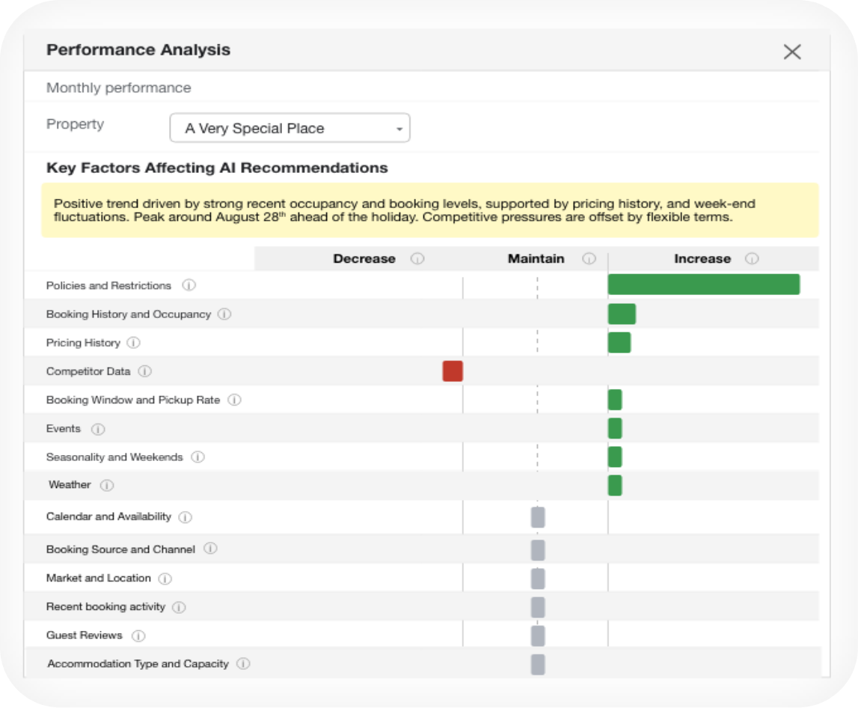Click the gray Calendar and Availability bar
Viewport: 858px width, 708px height.
(x=538, y=517)
